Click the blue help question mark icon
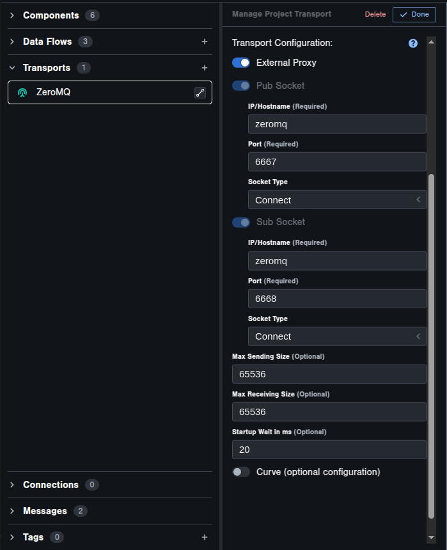Screen dimensions: 447x550 [413, 43]
